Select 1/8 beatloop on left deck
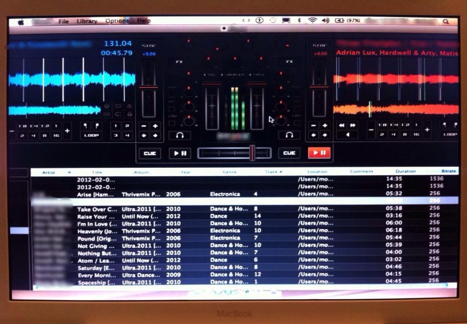467x324 pixels. tap(22, 126)
